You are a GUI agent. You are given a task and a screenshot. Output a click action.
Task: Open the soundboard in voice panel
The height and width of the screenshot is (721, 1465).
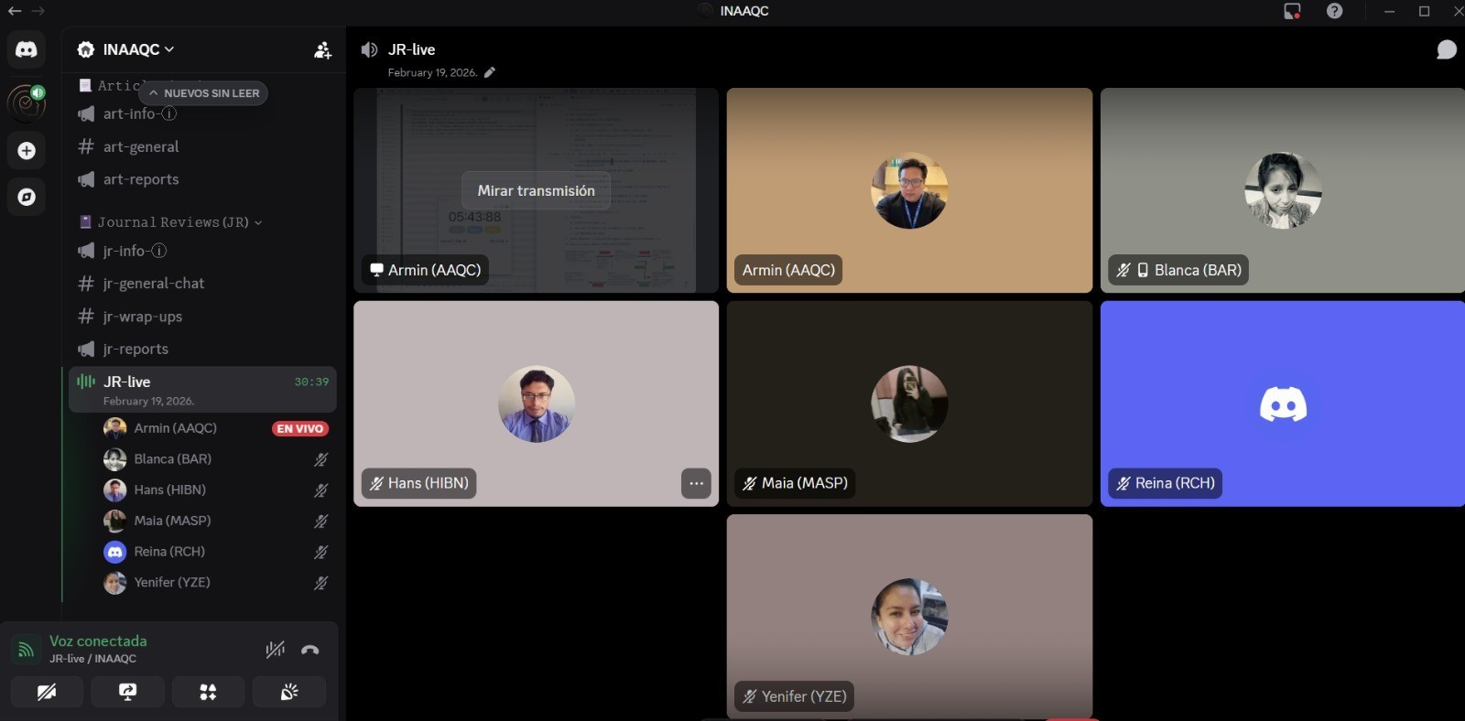tap(288, 693)
